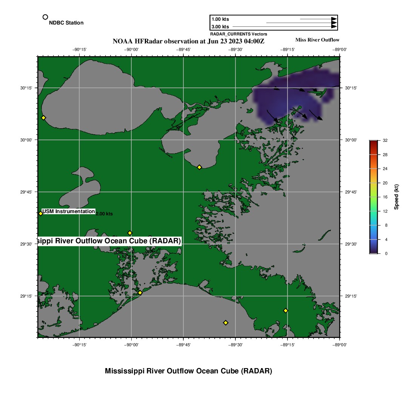
Task: Select the yellow diamond at the central bay's southern tip
Action: point(200,167)
